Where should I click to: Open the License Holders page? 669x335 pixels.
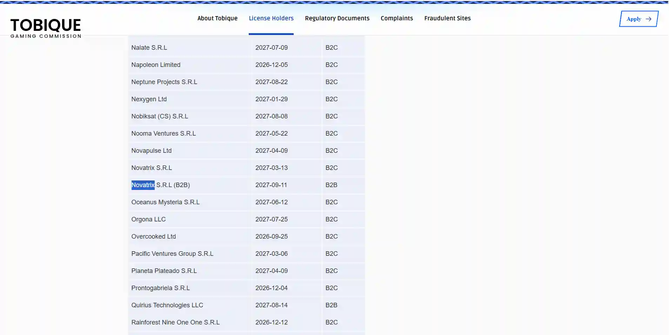click(x=271, y=18)
